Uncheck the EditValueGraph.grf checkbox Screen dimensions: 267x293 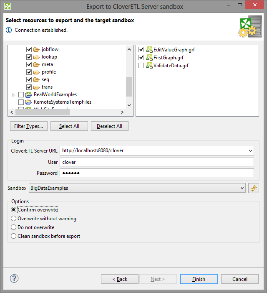[x=141, y=49]
